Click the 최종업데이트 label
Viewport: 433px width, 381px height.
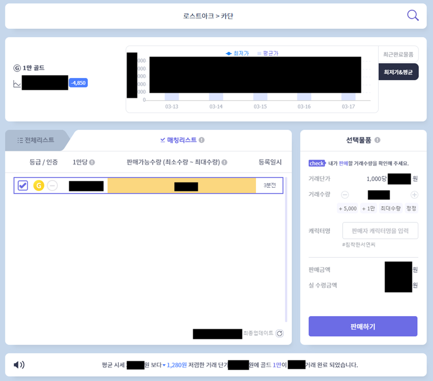(x=258, y=333)
